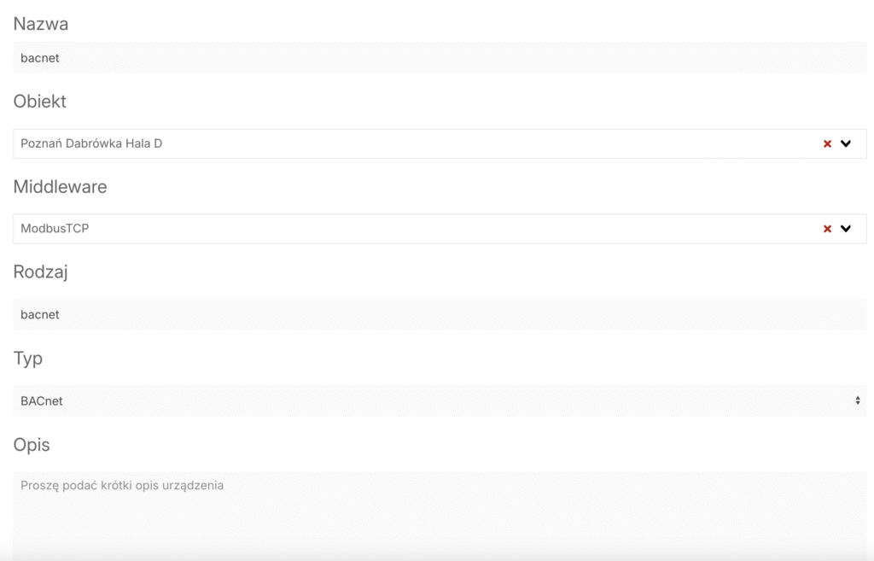The image size is (874, 561).
Task: Click the Rodzaj field label
Action: coord(40,272)
